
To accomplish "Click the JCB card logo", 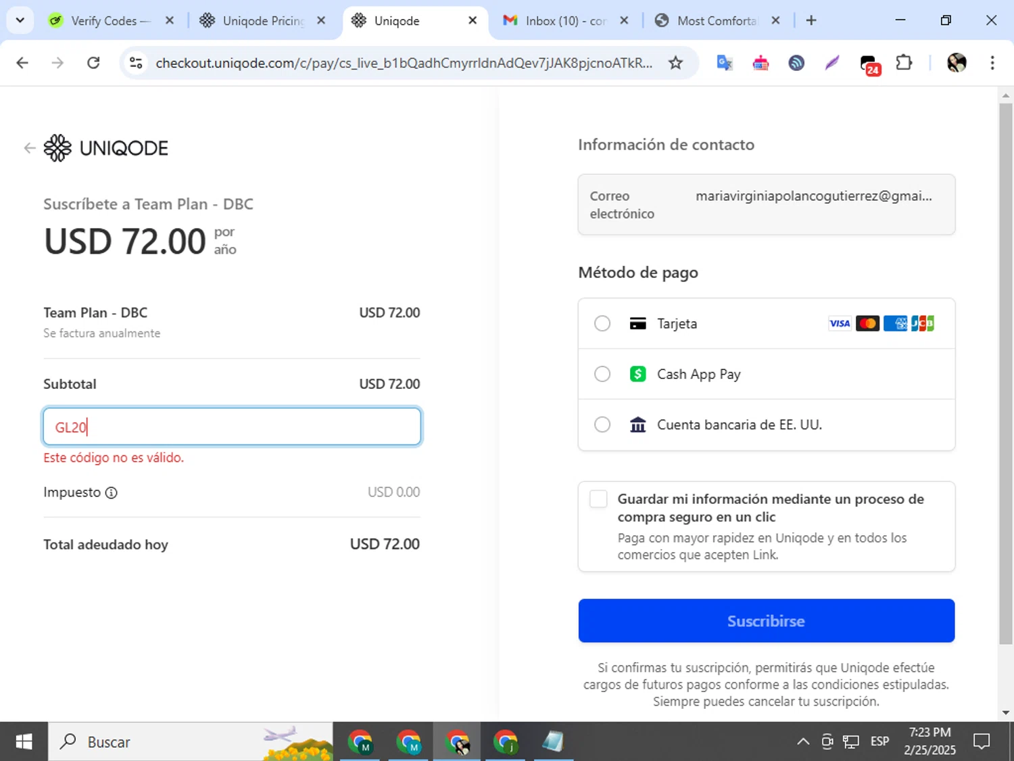I will coord(923,323).
